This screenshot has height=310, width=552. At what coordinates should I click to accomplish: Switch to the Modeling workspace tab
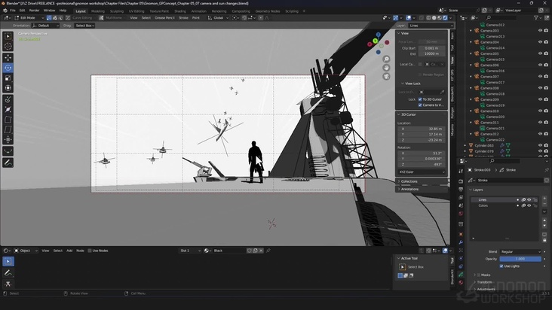[98, 11]
